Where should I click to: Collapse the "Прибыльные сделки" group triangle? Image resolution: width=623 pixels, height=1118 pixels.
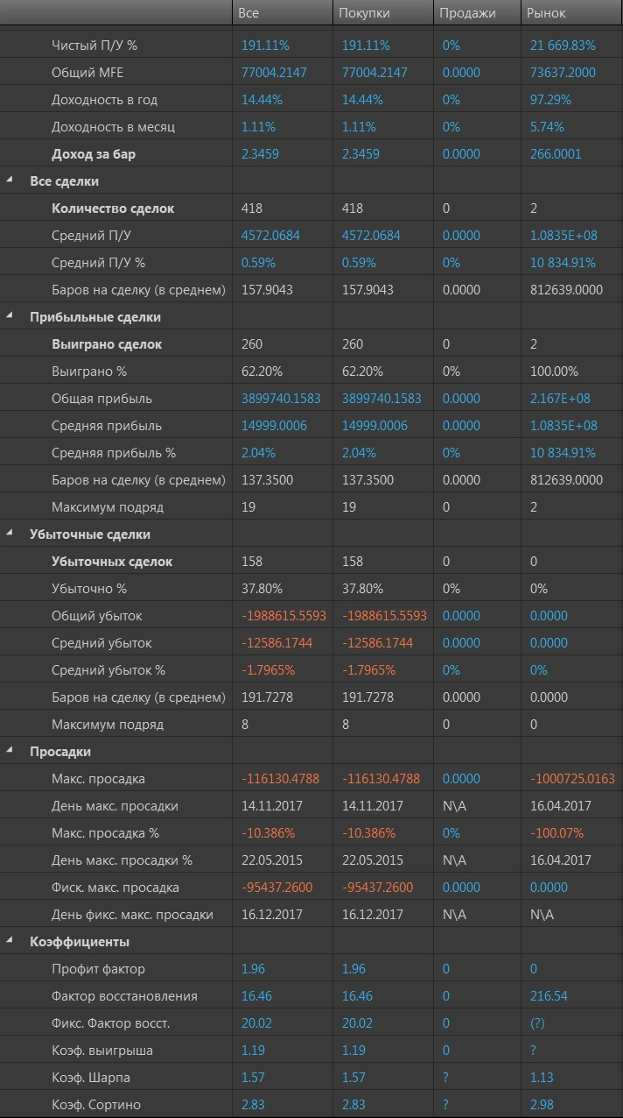[x=10, y=316]
